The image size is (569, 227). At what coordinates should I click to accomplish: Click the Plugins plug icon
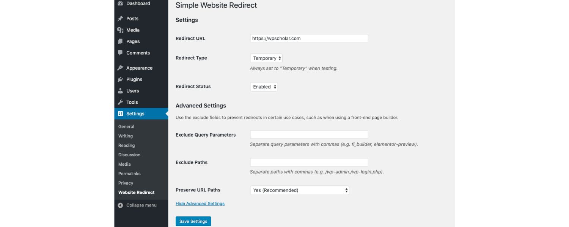pos(120,79)
